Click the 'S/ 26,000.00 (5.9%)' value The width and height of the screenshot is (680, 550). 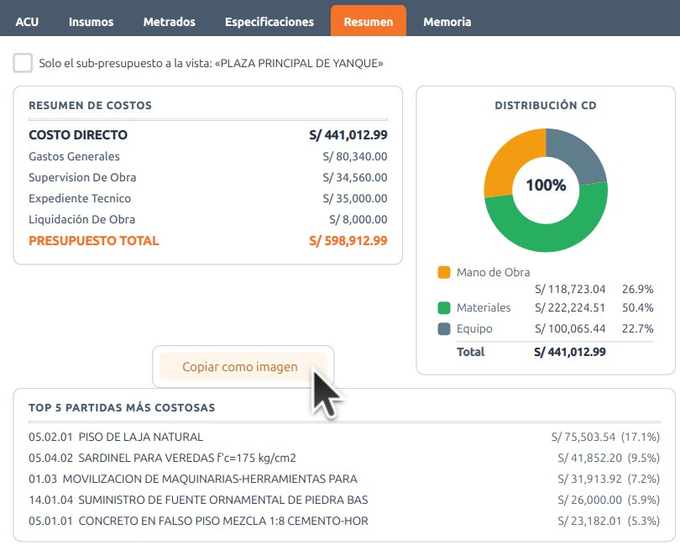(609, 500)
